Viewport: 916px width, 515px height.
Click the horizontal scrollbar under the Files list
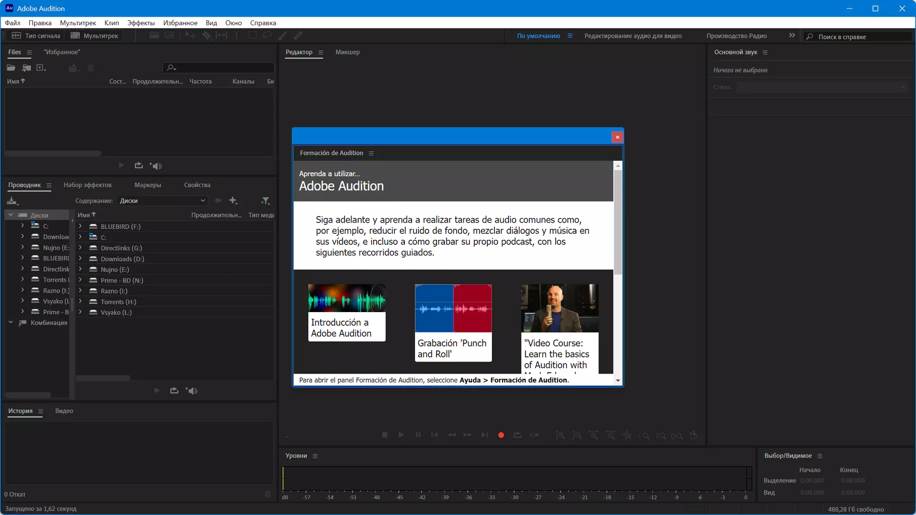[x=53, y=153]
